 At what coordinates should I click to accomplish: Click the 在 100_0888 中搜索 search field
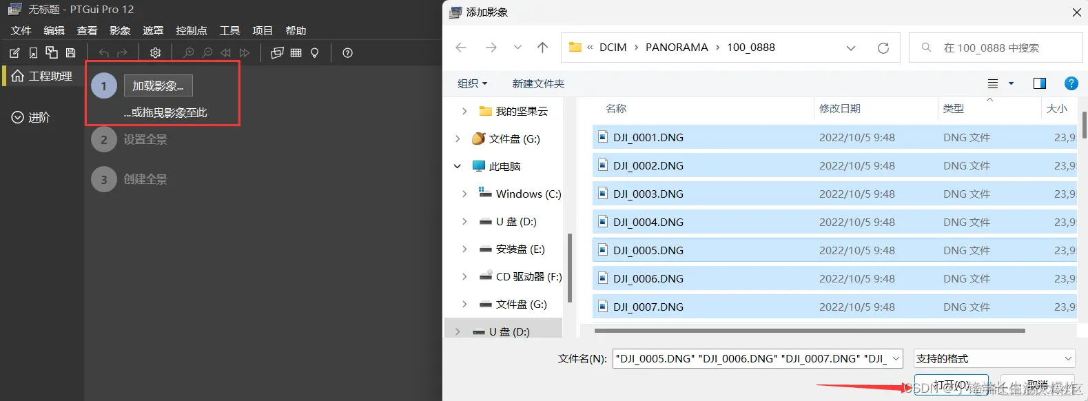click(996, 48)
